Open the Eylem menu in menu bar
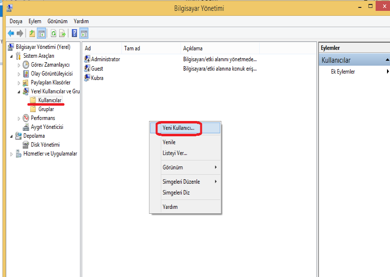 [x=35, y=22]
